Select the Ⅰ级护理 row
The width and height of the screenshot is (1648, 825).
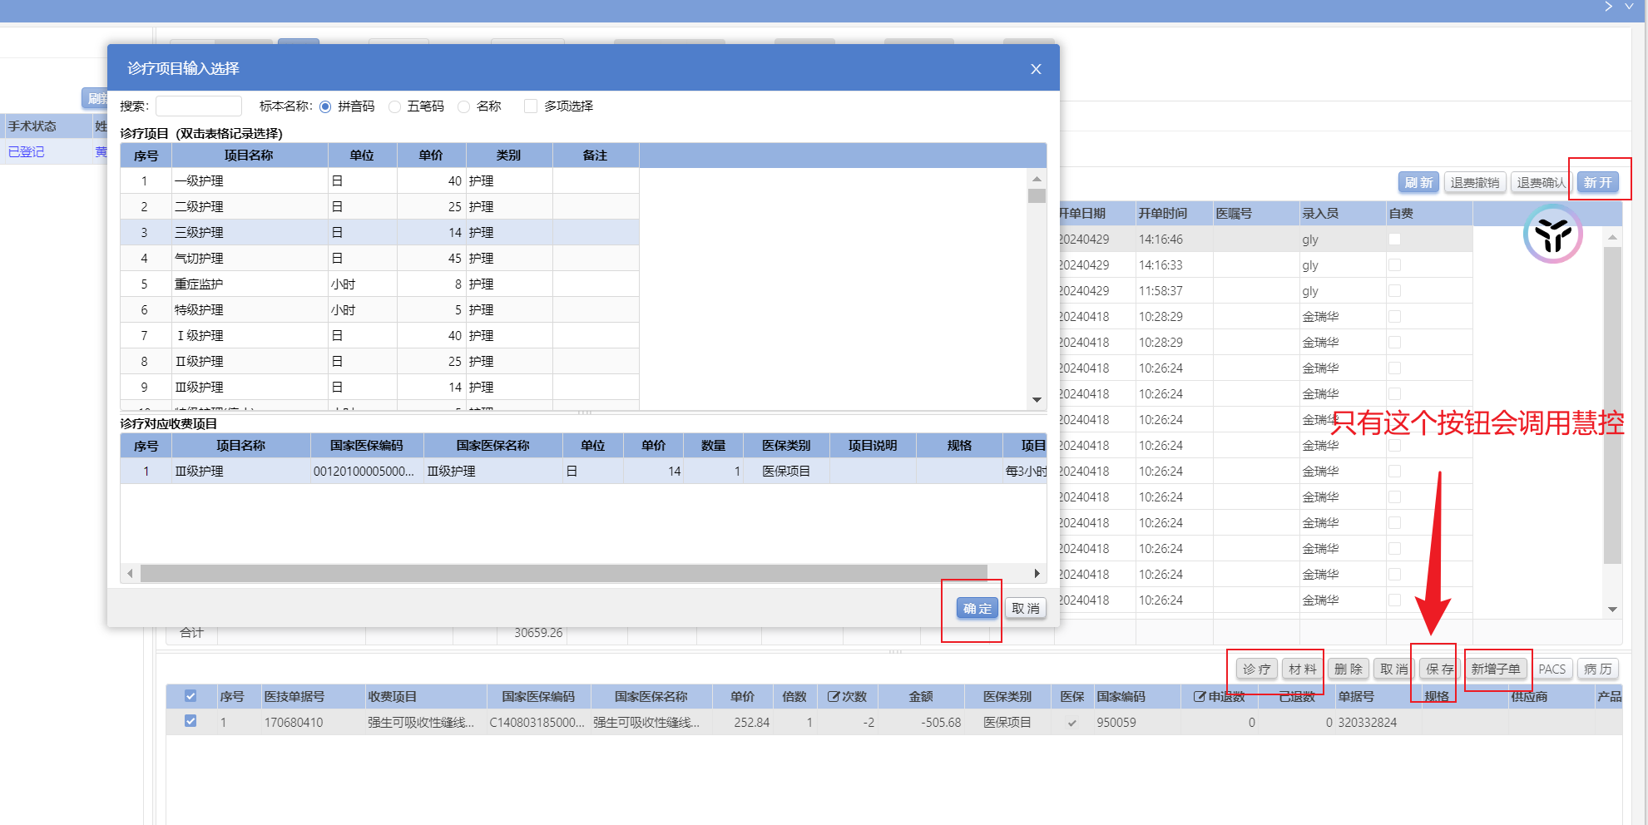tap(379, 336)
